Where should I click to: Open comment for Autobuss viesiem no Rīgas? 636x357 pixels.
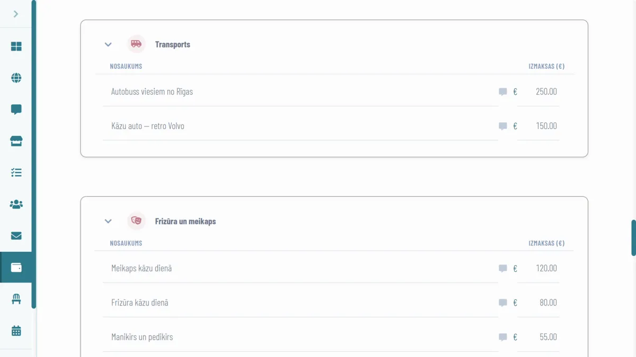[503, 92]
